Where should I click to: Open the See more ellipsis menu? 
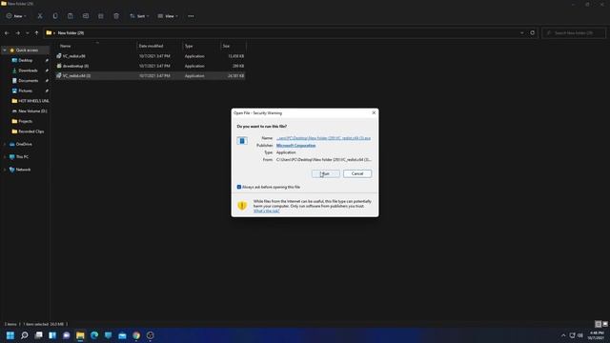coord(191,16)
